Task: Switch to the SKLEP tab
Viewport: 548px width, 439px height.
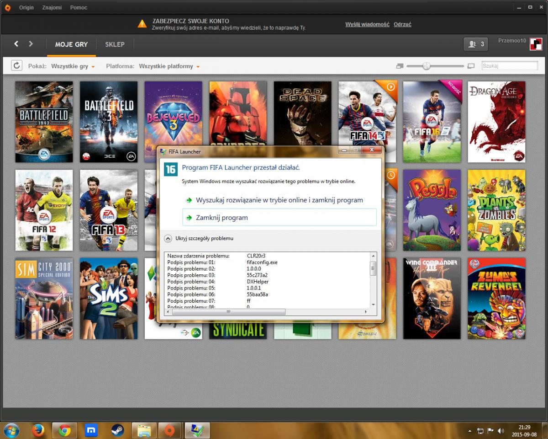Action: 115,44
